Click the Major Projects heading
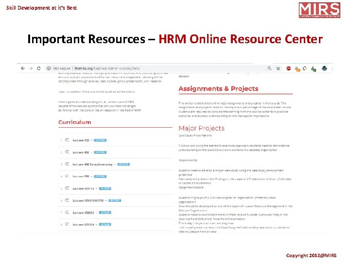Image resolution: width=350 pixels, height=262 pixels. coord(201,128)
